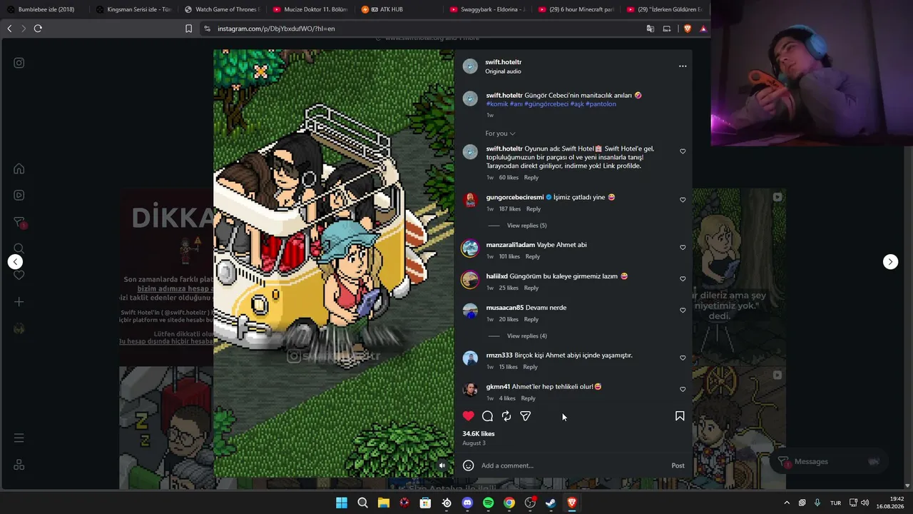Click the Post comment button
The height and width of the screenshot is (514, 913).
(x=678, y=465)
